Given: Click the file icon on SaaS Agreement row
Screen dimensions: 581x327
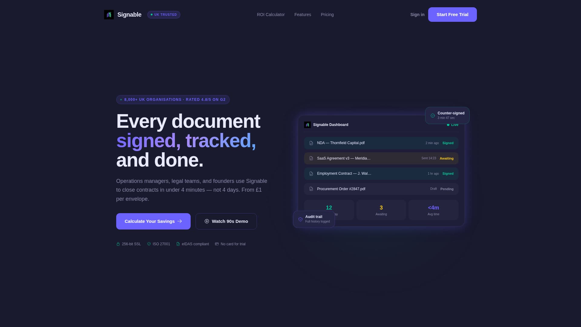Looking at the screenshot, I should [x=311, y=158].
